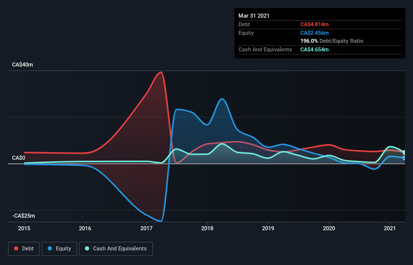Click the teal Cash And Equivalents legend dot
The width and height of the screenshot is (413, 265).
[x=87, y=248]
